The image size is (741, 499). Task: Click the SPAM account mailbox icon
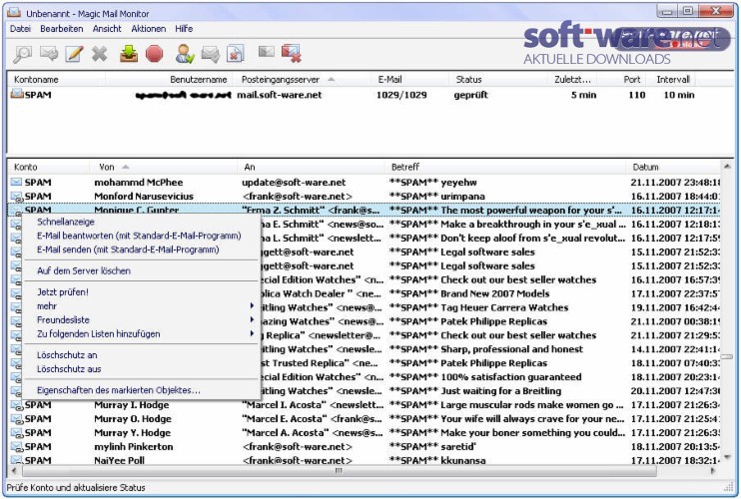[x=17, y=95]
